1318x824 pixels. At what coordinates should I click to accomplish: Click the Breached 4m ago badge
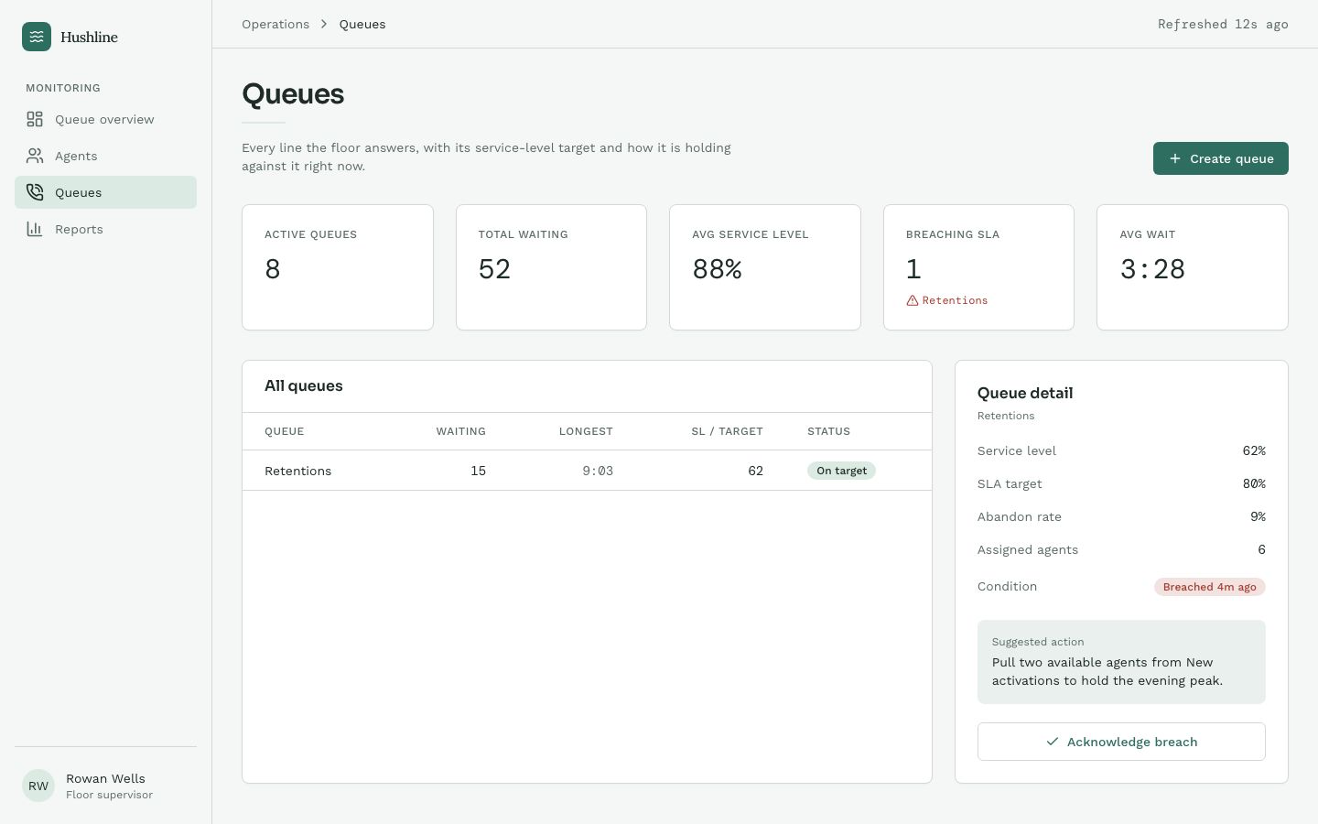tap(1209, 587)
